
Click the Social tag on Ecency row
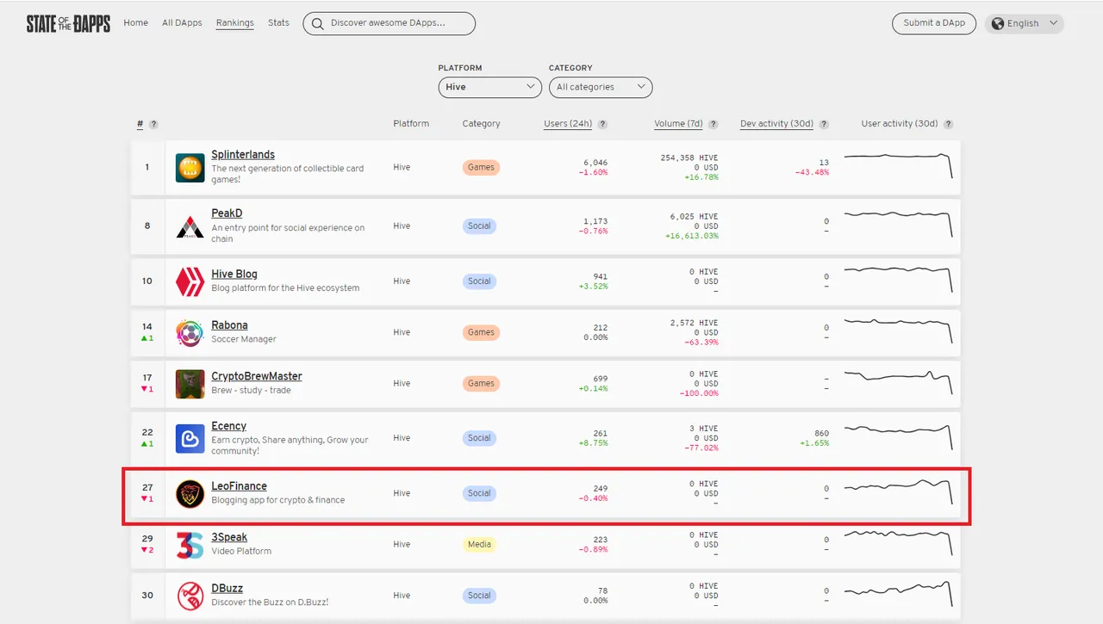[x=479, y=438]
